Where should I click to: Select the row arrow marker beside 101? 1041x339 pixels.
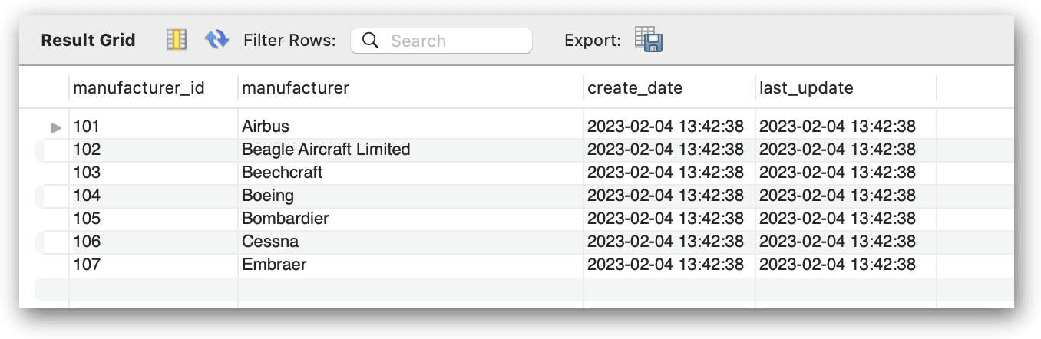pyautogui.click(x=55, y=127)
